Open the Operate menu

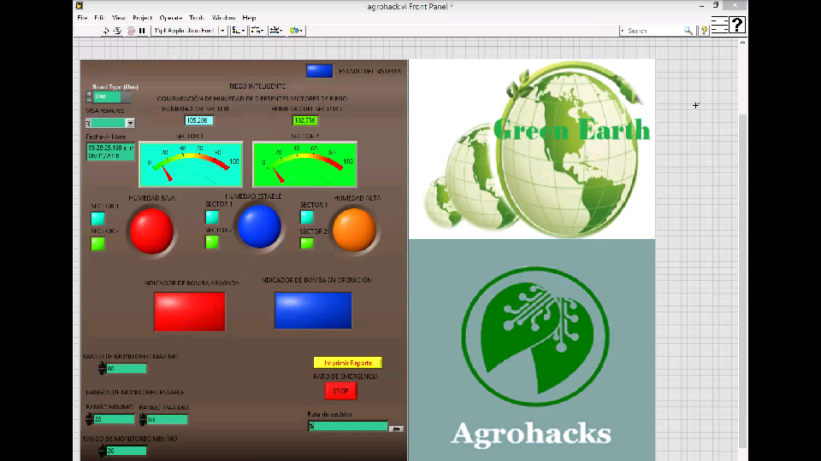[x=171, y=18]
